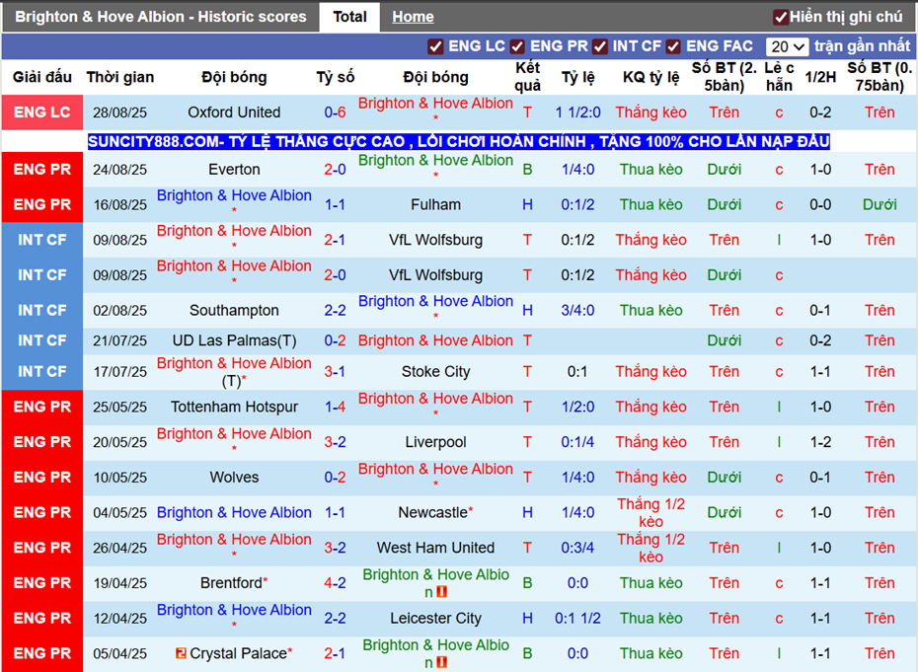Screen dimensions: 918x672
Task: Click the Kết quả column header
Action: (x=527, y=77)
